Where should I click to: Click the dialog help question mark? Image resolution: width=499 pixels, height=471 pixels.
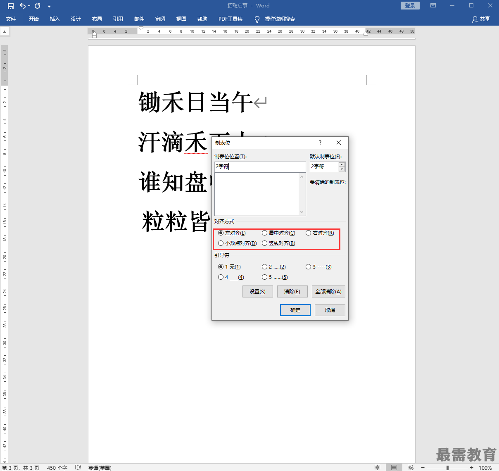pos(320,143)
